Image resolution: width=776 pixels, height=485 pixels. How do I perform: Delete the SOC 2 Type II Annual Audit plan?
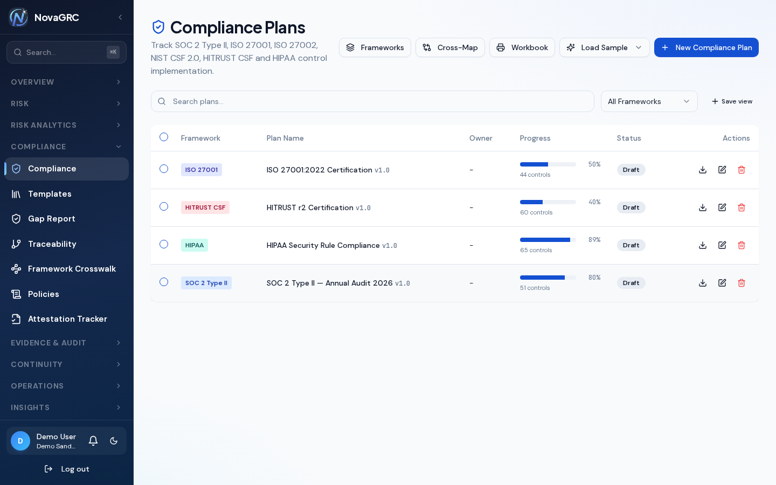pos(742,283)
